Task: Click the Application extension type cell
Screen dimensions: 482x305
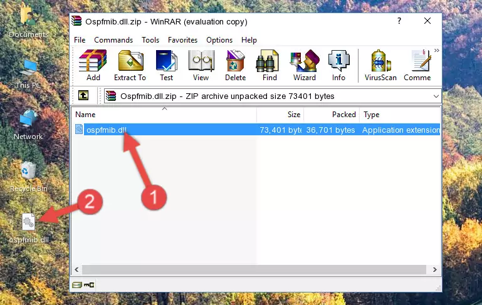Action: [x=401, y=130]
